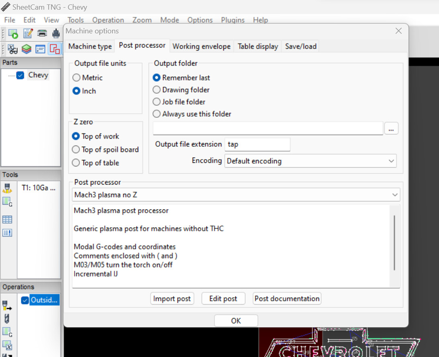Select the Drawing folder output option
439x357 pixels.
(157, 90)
